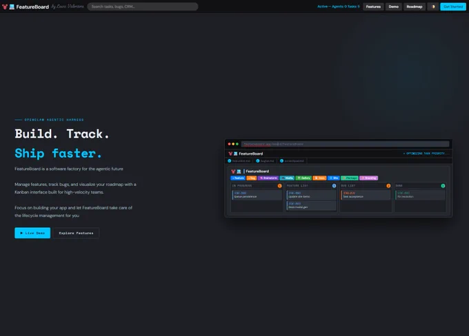
Task: Click the Explore Features button
Action: pyautogui.click(x=76, y=233)
